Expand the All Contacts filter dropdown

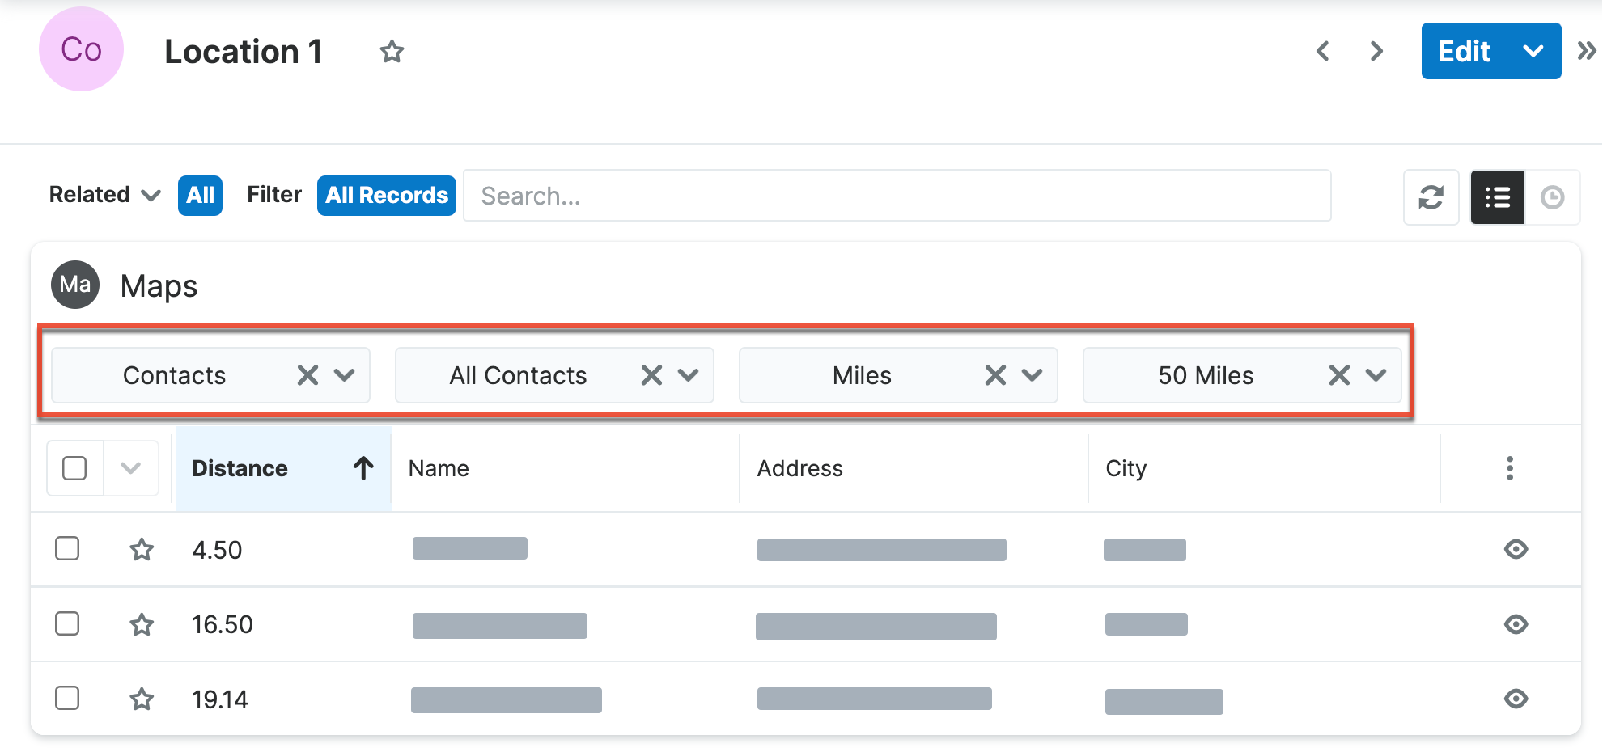tap(689, 374)
